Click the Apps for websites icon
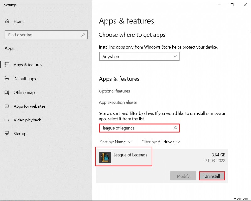Screen dimensions: 251x201 [x=7, y=106]
